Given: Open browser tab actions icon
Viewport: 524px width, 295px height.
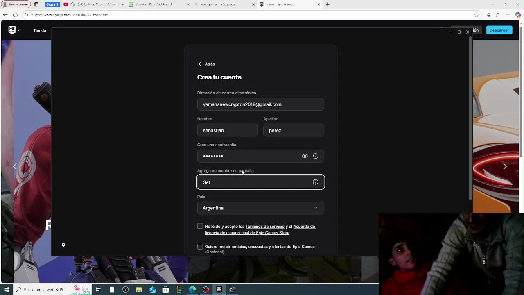Looking at the screenshot, I should pos(36,5).
